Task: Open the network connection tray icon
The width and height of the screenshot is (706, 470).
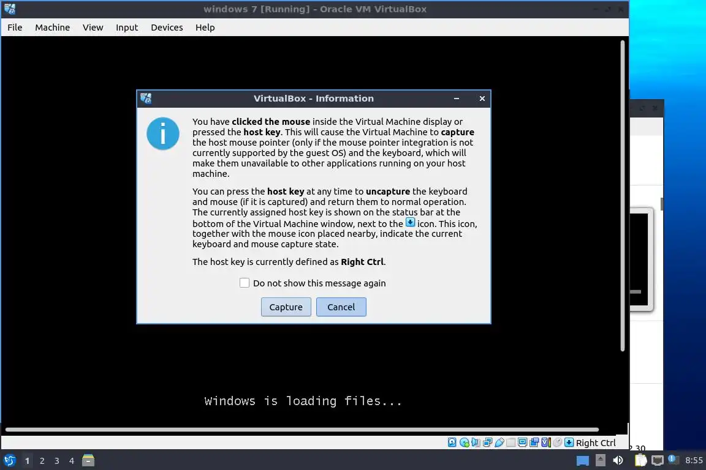Action: (x=658, y=460)
